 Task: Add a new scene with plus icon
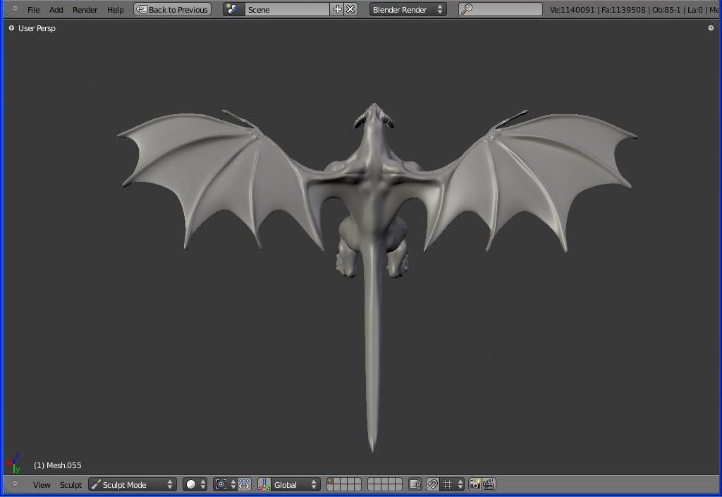(x=337, y=9)
